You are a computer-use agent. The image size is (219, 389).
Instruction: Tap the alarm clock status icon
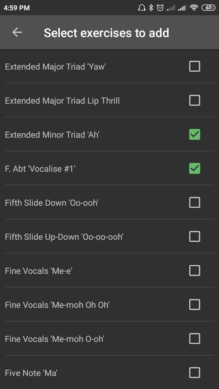tap(160, 8)
